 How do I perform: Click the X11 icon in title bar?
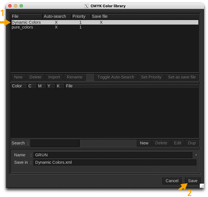coord(86,6)
